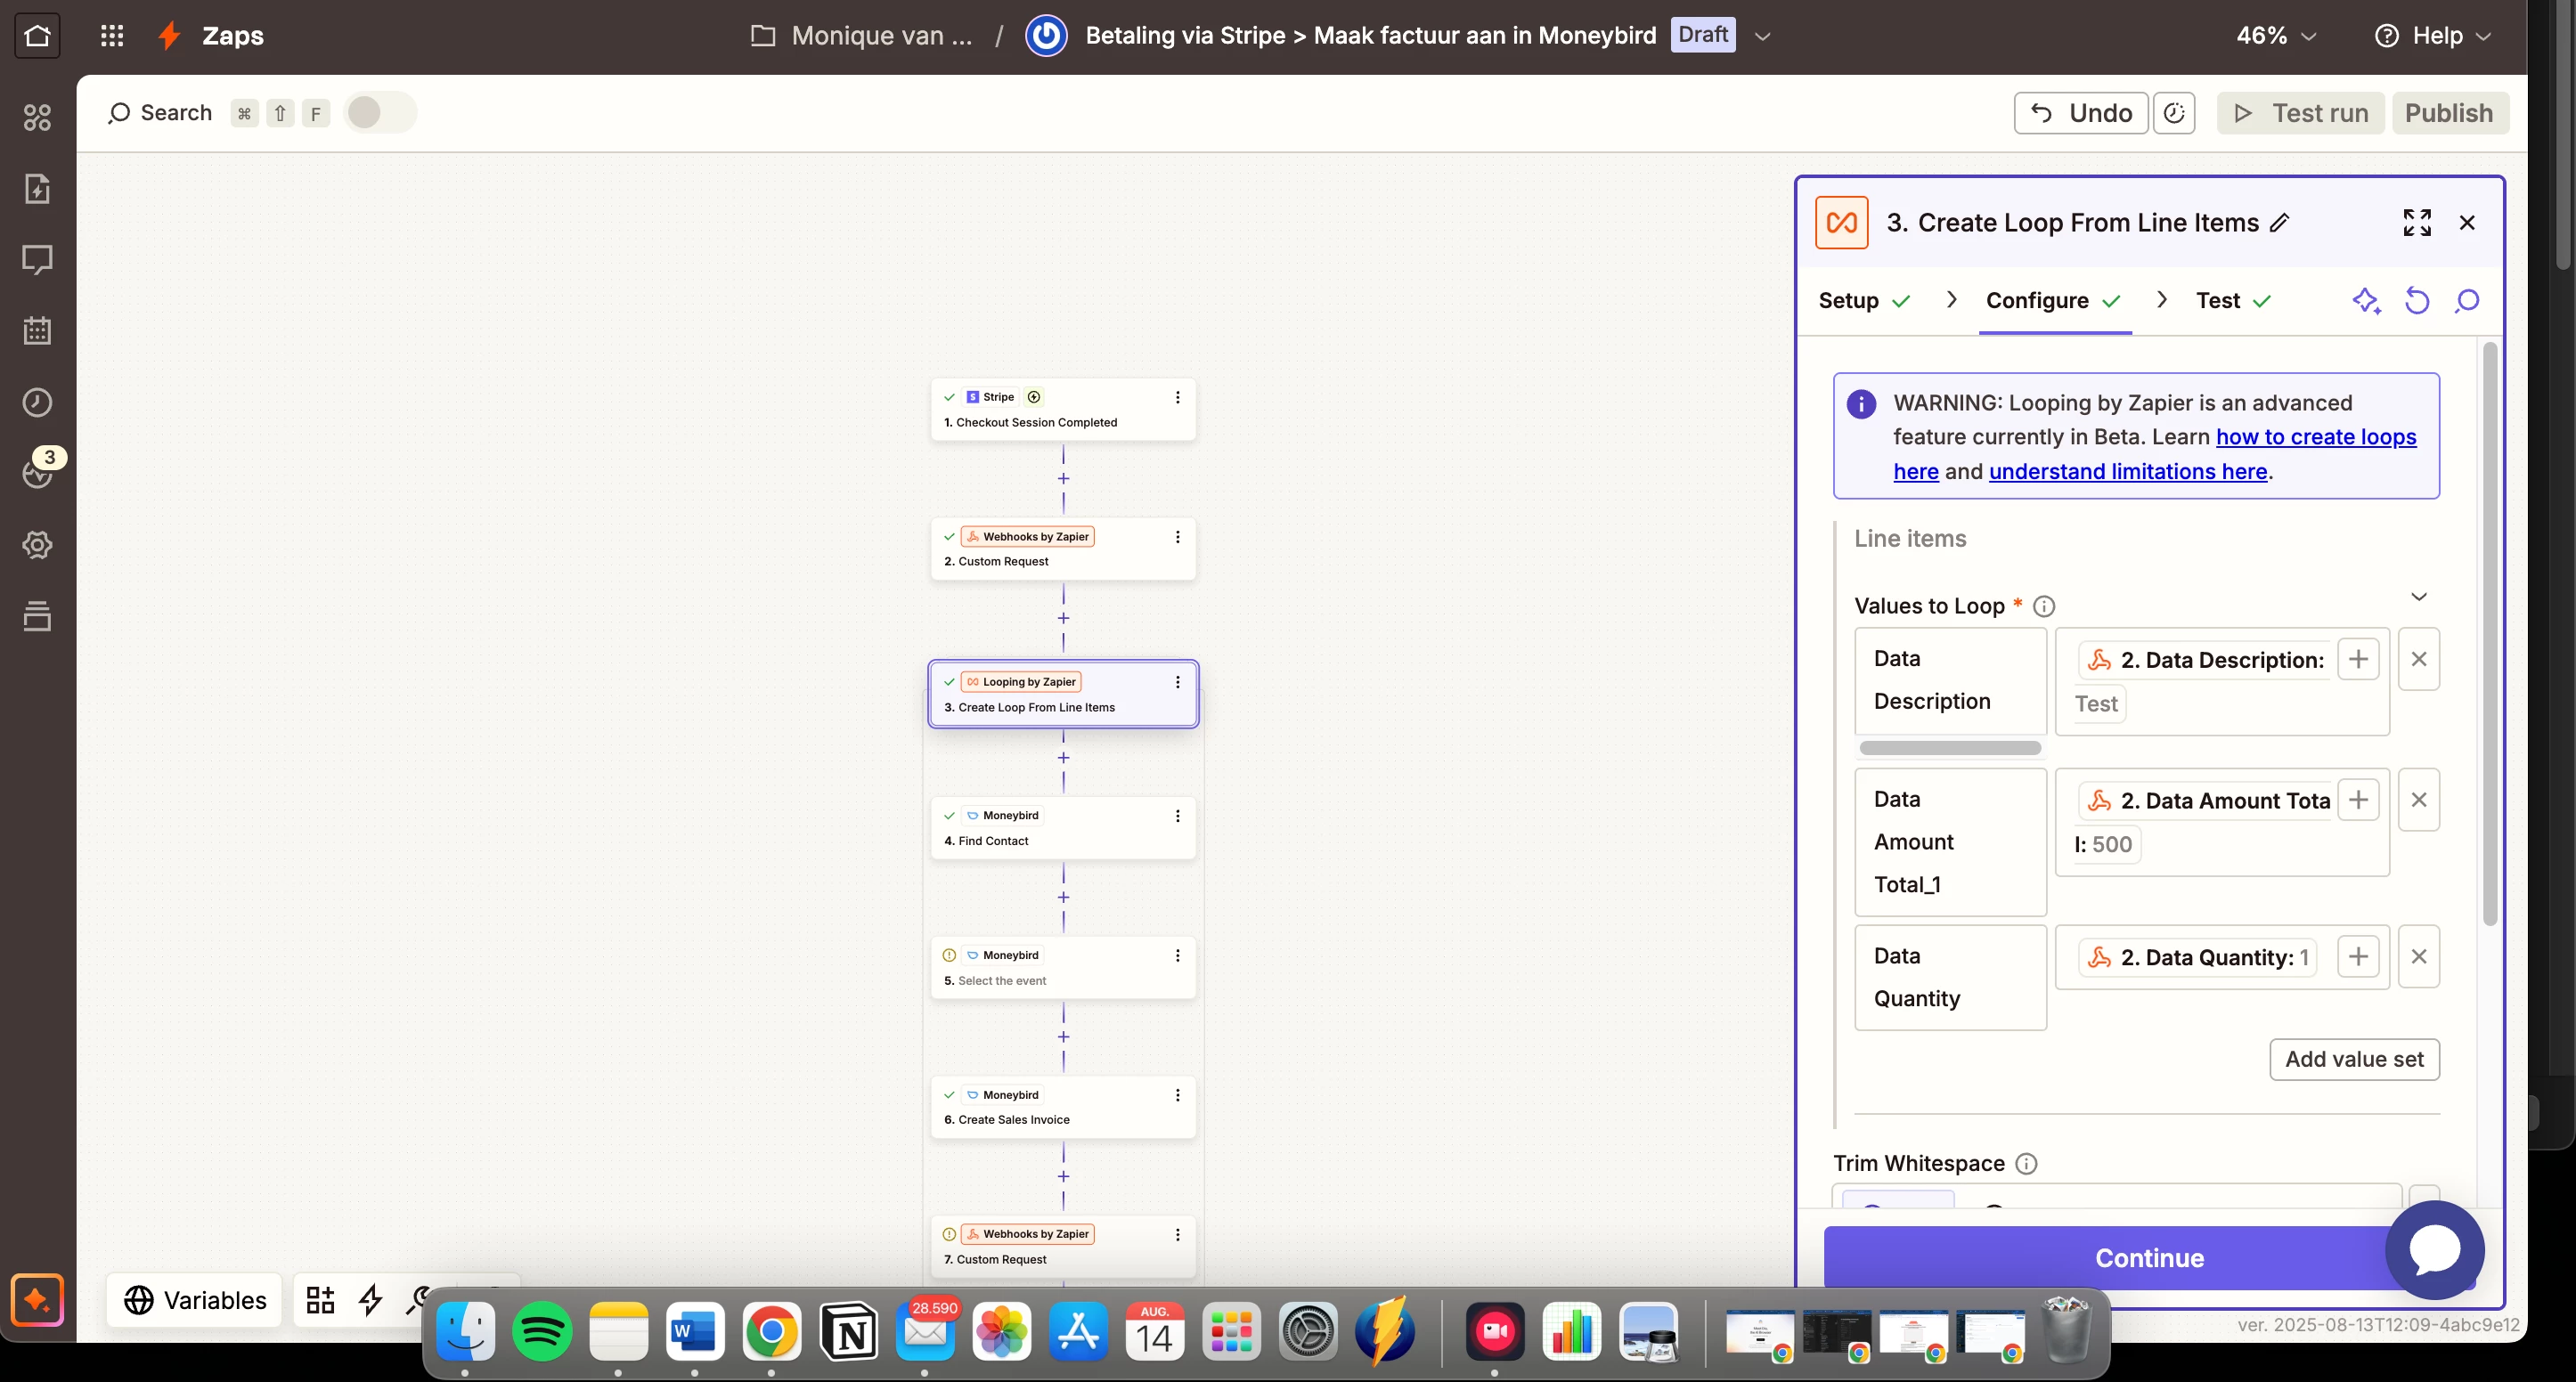Click the bottom toolbar lightning bolt icon
The width and height of the screenshot is (2576, 1382).
(371, 1300)
